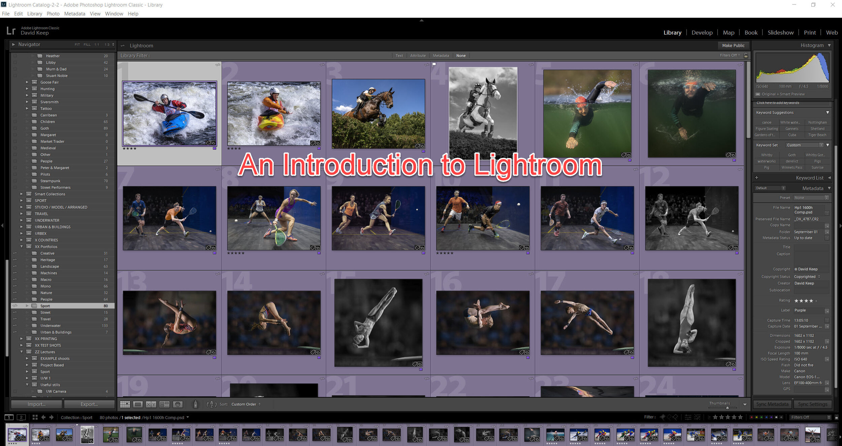Toggle sort direction A-Z icon
Viewport: 842px width, 446px height.
tap(212, 404)
